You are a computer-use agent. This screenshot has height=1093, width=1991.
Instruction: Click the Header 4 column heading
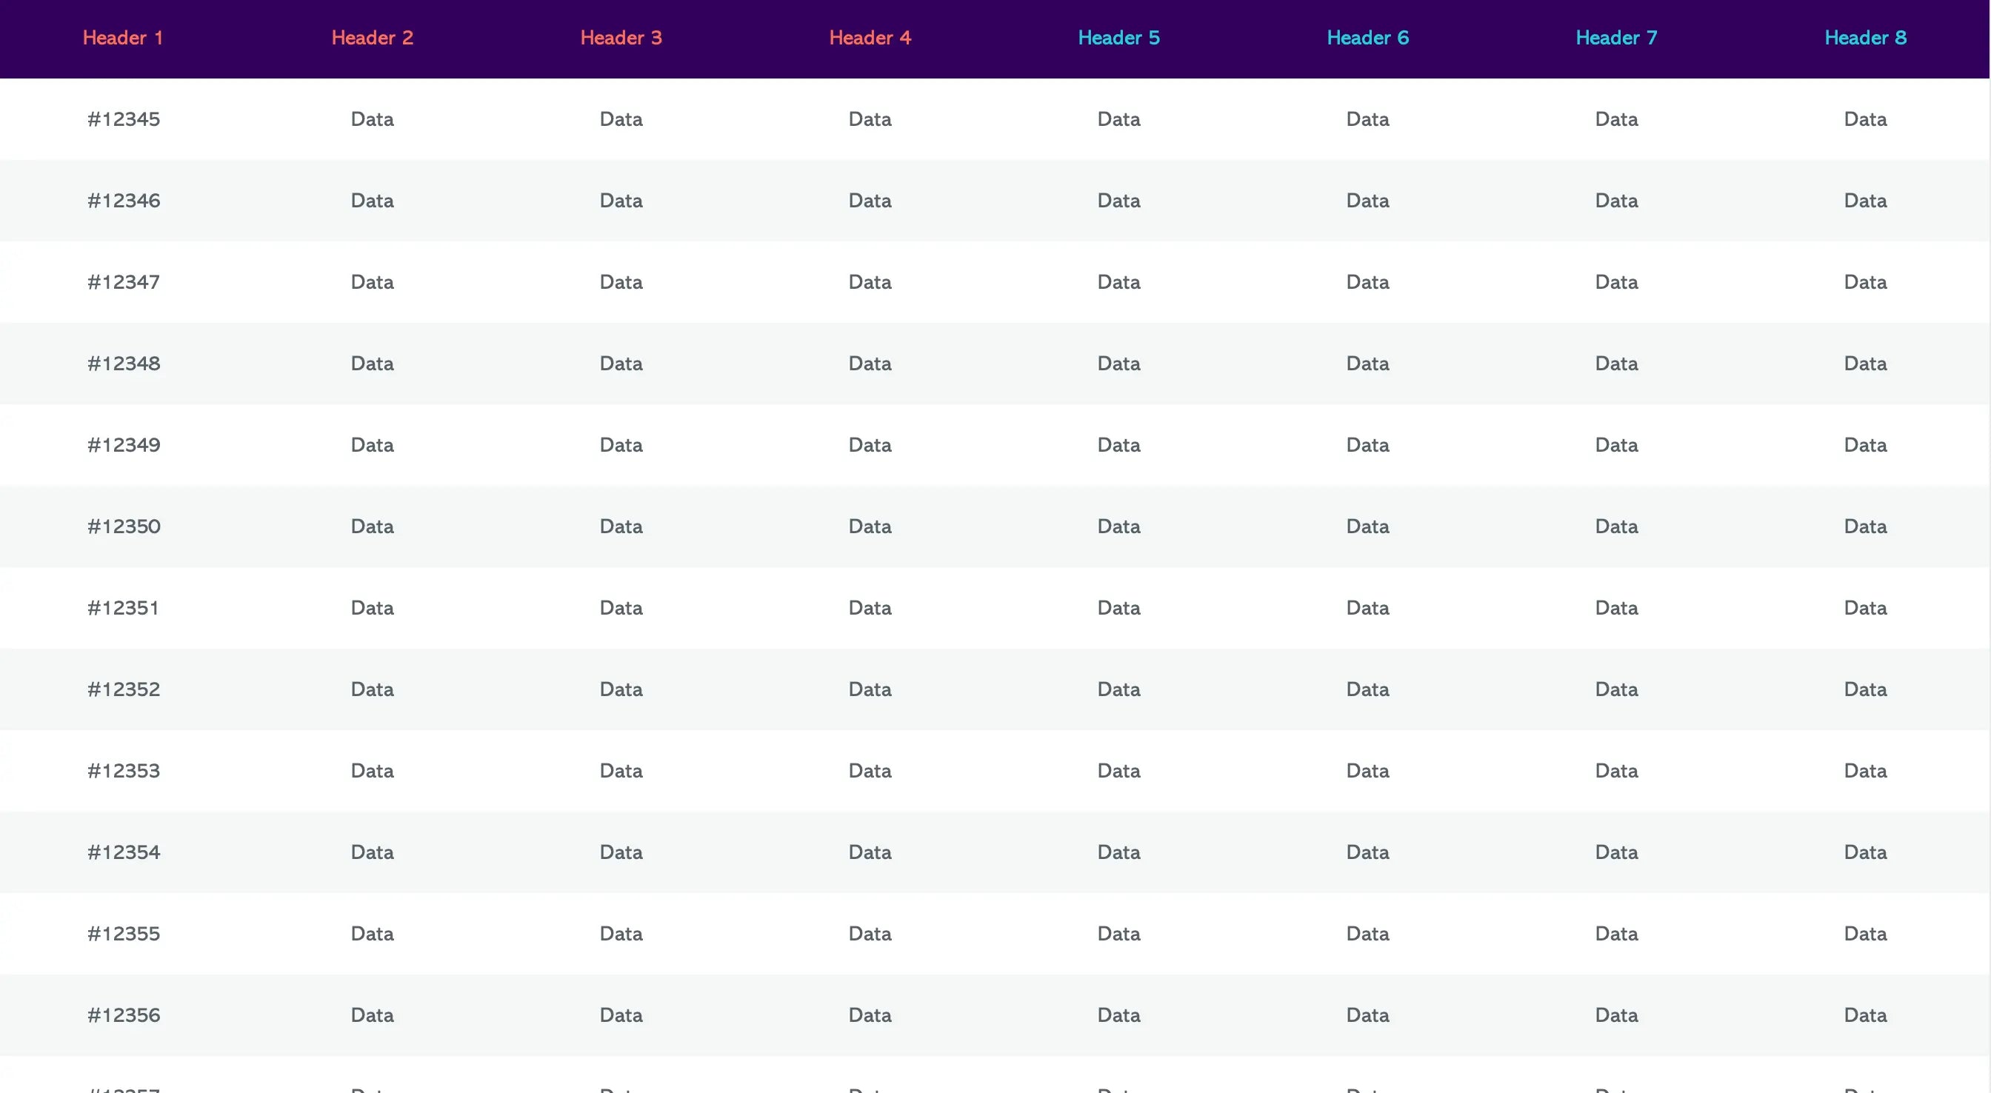[870, 38]
